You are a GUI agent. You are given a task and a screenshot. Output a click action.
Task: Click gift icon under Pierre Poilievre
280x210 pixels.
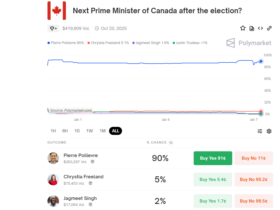click(x=93, y=162)
